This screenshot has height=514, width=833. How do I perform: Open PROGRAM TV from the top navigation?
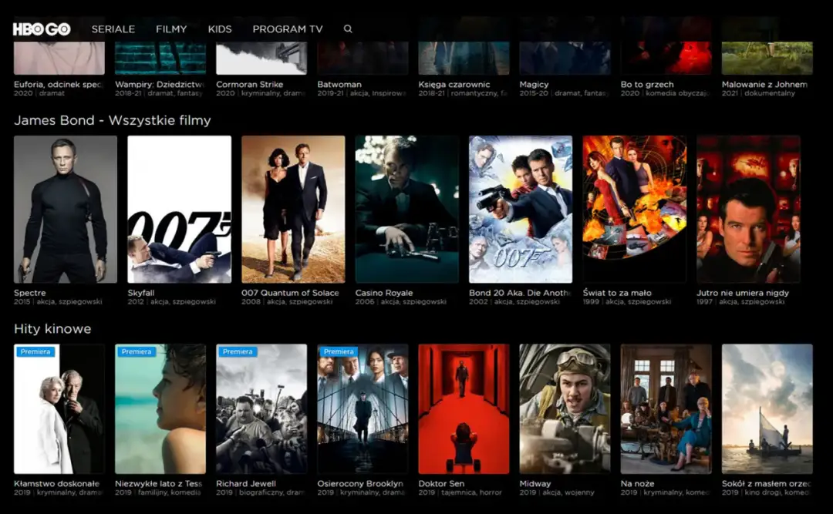[286, 29]
